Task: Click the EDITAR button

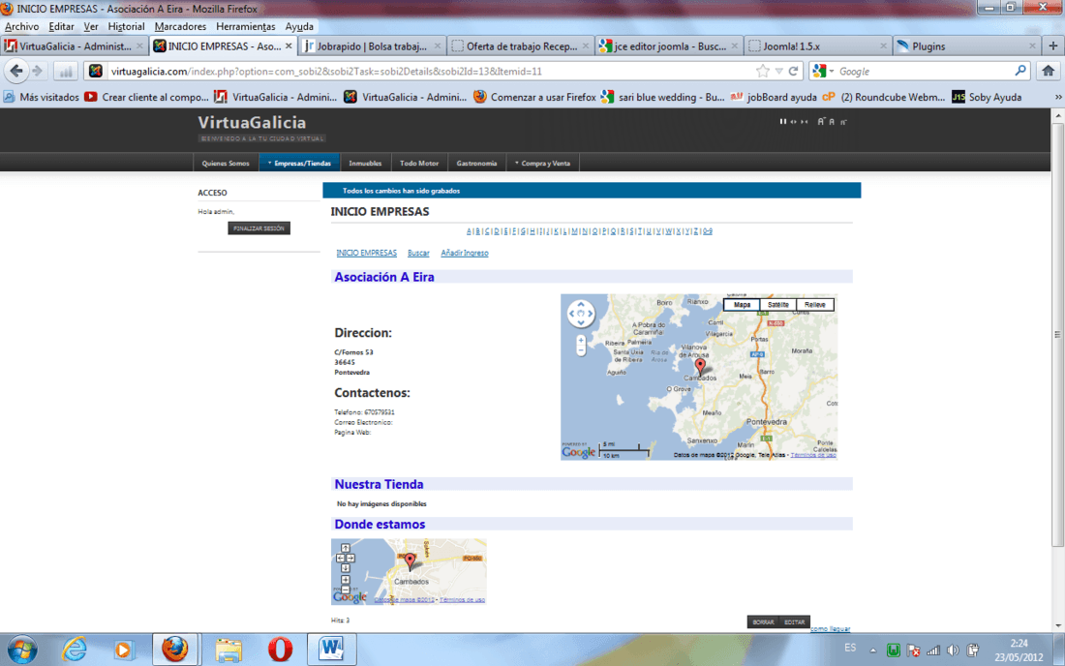Action: click(x=794, y=621)
